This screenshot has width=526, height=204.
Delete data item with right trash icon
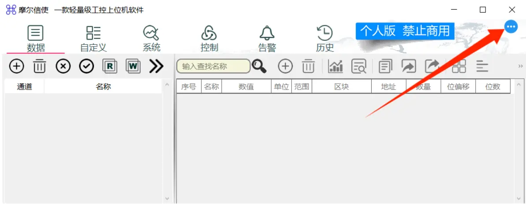point(308,66)
